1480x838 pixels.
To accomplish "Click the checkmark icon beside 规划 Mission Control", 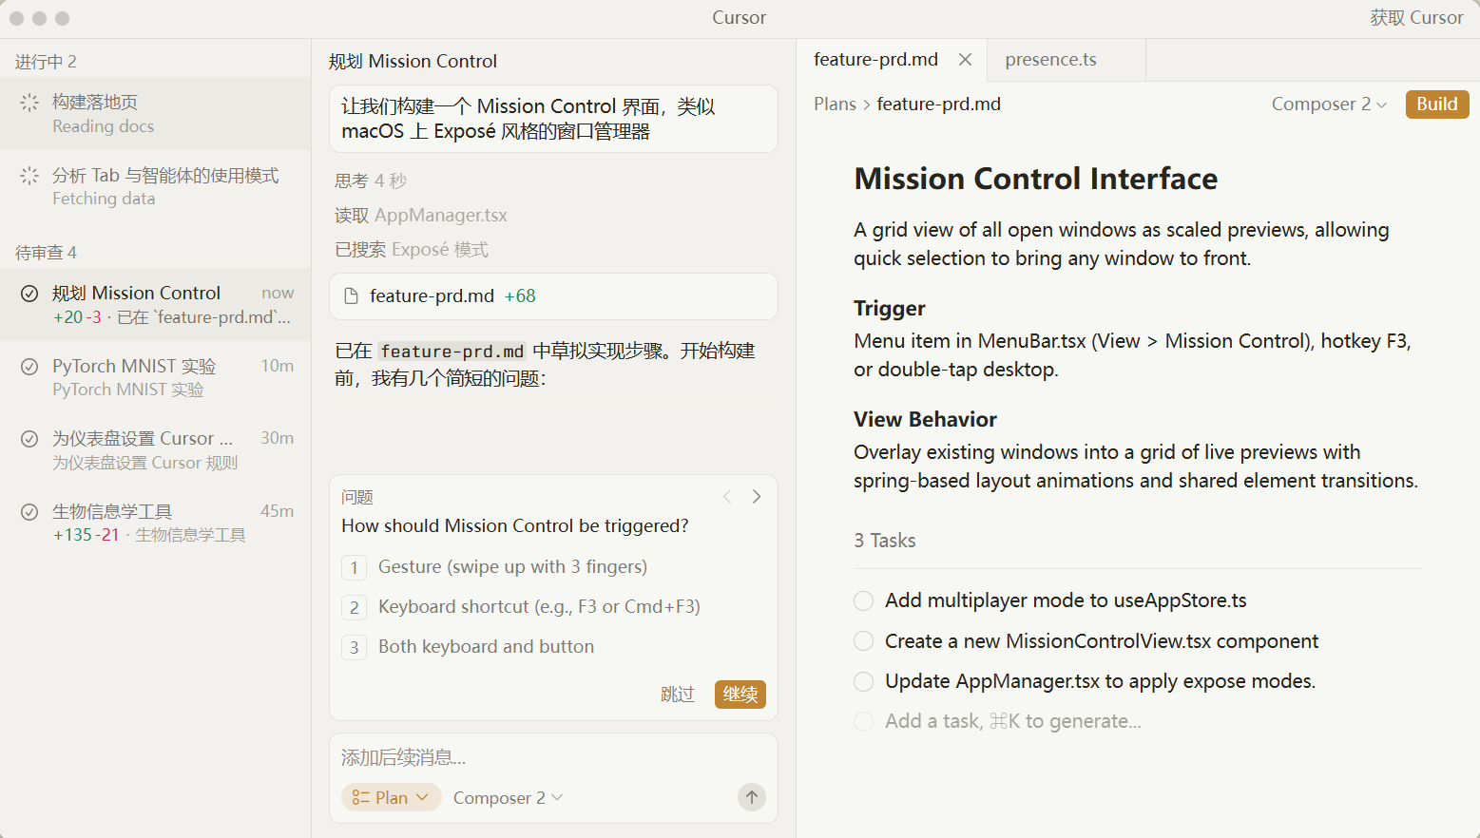I will 29,294.
